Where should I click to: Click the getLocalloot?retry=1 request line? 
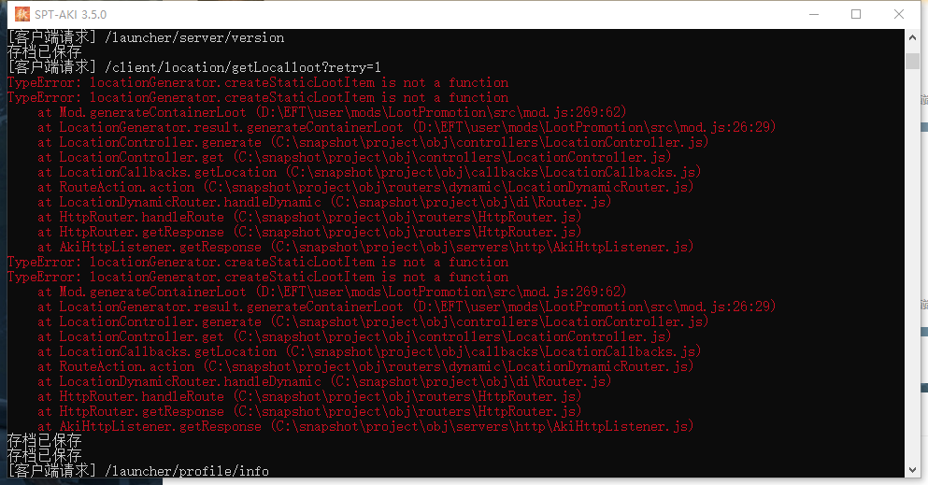pyautogui.click(x=194, y=67)
